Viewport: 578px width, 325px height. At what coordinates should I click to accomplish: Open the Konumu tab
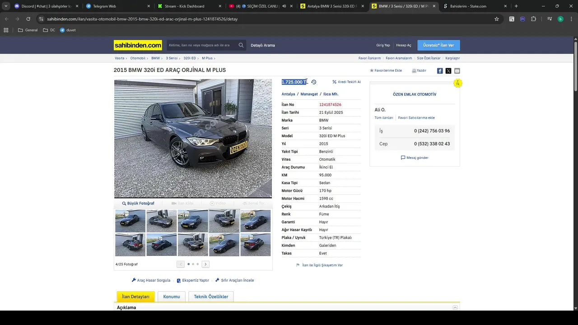172,297
